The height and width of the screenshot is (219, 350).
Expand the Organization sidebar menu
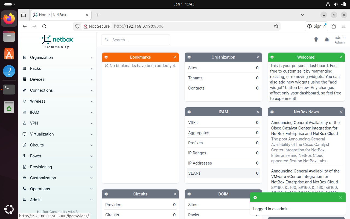point(57,57)
